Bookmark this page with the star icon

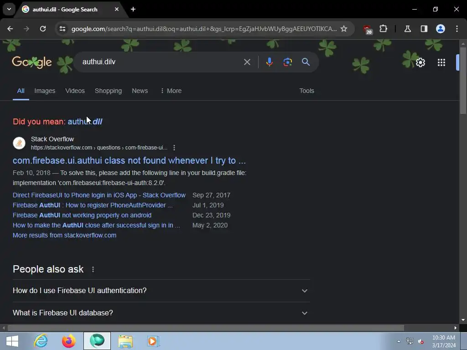click(x=344, y=29)
